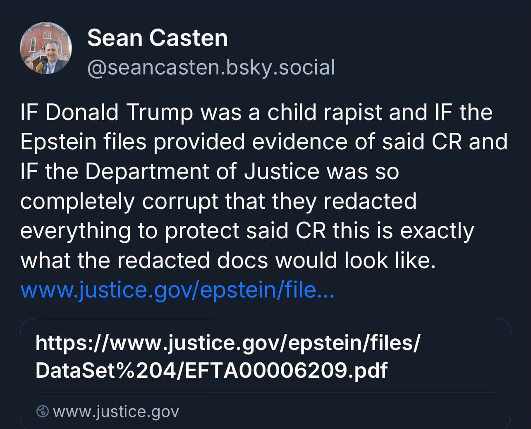Click the "EFTA00006209.pdf" filename in card title
The width and height of the screenshot is (531, 429).
point(286,370)
